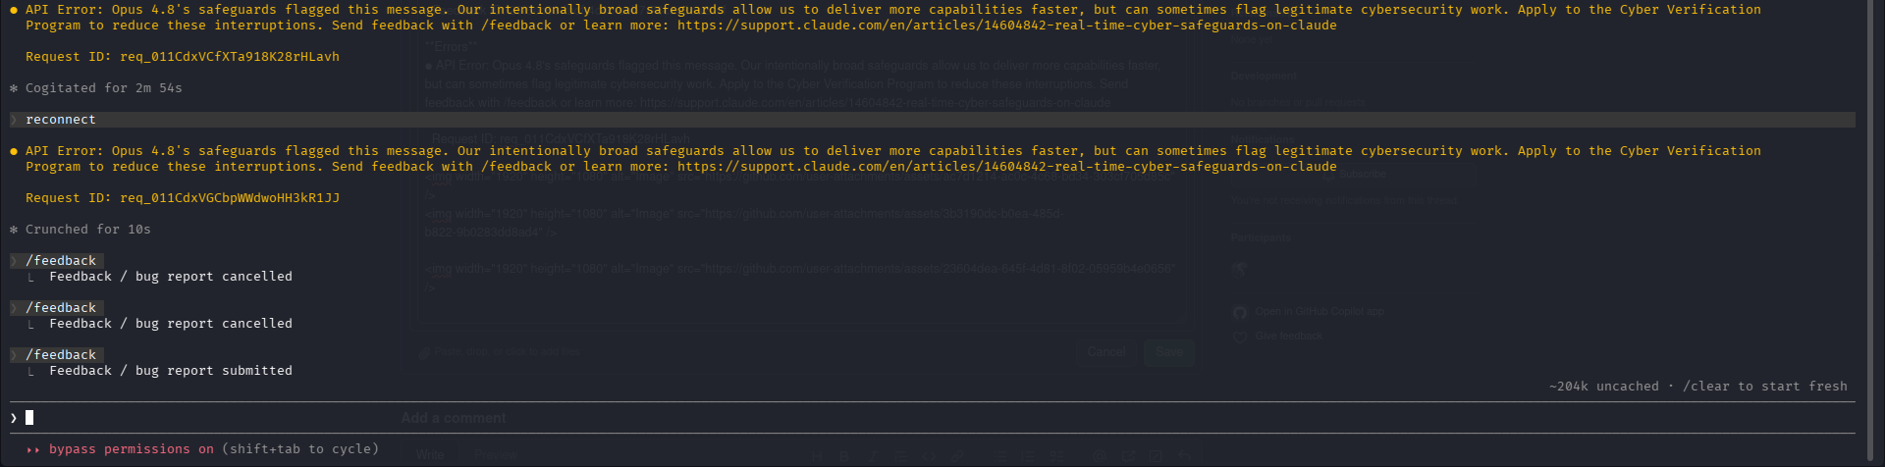Click Cancel in the background GitHub editor
The width and height of the screenshot is (1885, 467).
tap(1106, 352)
